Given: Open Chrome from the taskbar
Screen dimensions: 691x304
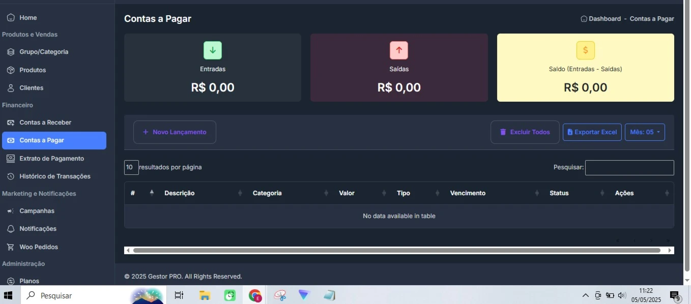Looking at the screenshot, I should coord(255,295).
